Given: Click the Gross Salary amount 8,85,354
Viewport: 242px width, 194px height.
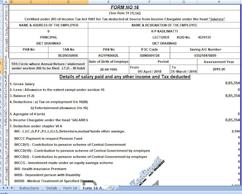Looking at the screenshot, I should 233,83.
